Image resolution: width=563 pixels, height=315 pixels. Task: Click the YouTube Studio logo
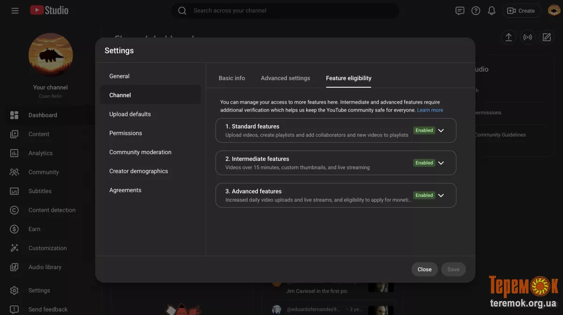click(x=49, y=10)
